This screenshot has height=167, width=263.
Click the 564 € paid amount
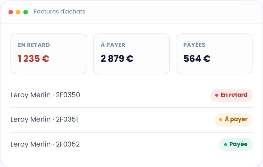point(197,59)
